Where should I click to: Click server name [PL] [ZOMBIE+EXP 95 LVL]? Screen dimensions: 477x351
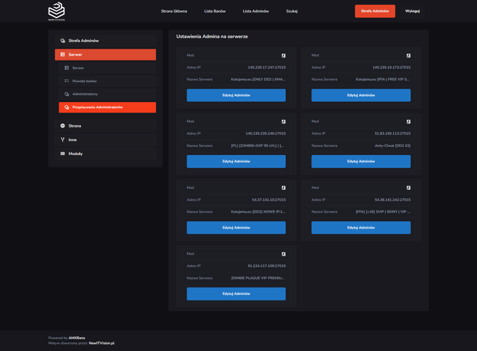coord(258,145)
